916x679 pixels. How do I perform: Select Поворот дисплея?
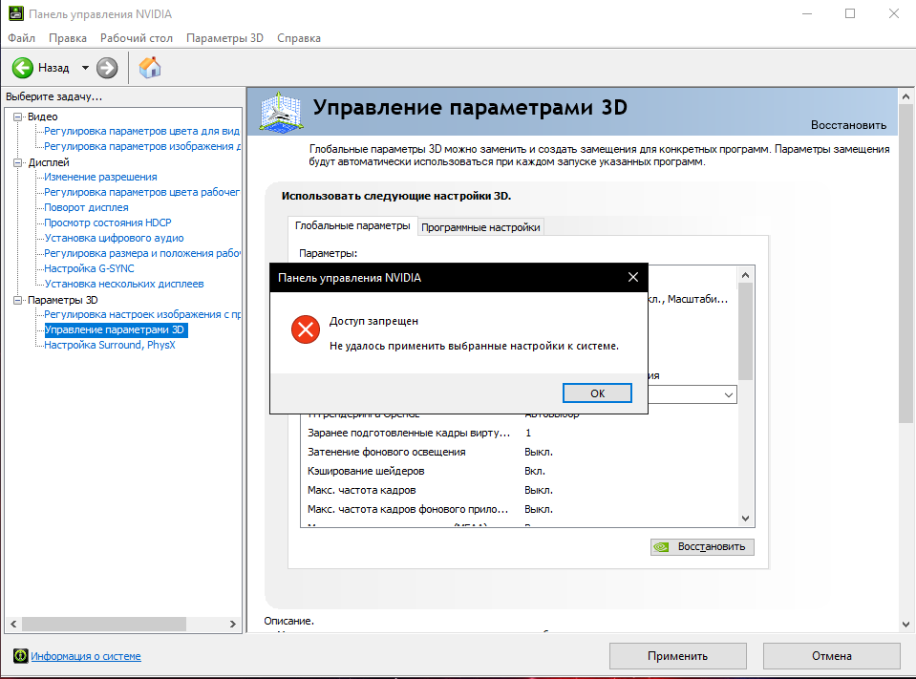[87, 207]
